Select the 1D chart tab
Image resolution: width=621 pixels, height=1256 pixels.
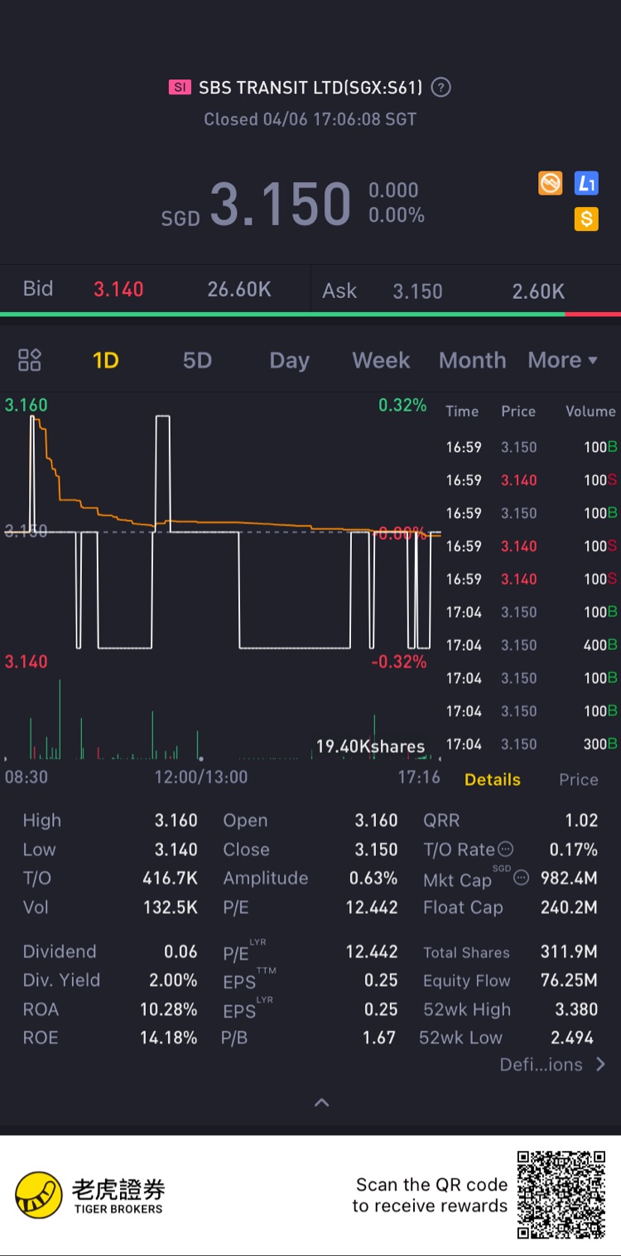point(105,360)
